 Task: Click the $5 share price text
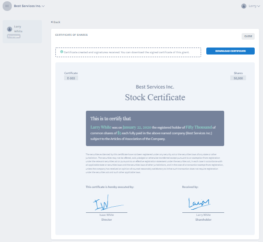[119, 133]
